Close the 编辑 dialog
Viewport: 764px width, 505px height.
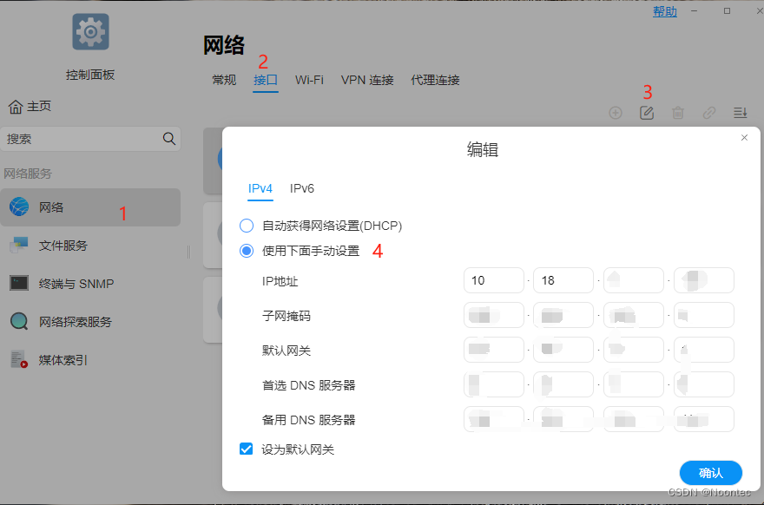pyautogui.click(x=744, y=138)
